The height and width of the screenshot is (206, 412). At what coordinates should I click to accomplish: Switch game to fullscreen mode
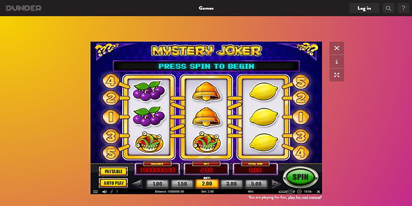point(337,75)
